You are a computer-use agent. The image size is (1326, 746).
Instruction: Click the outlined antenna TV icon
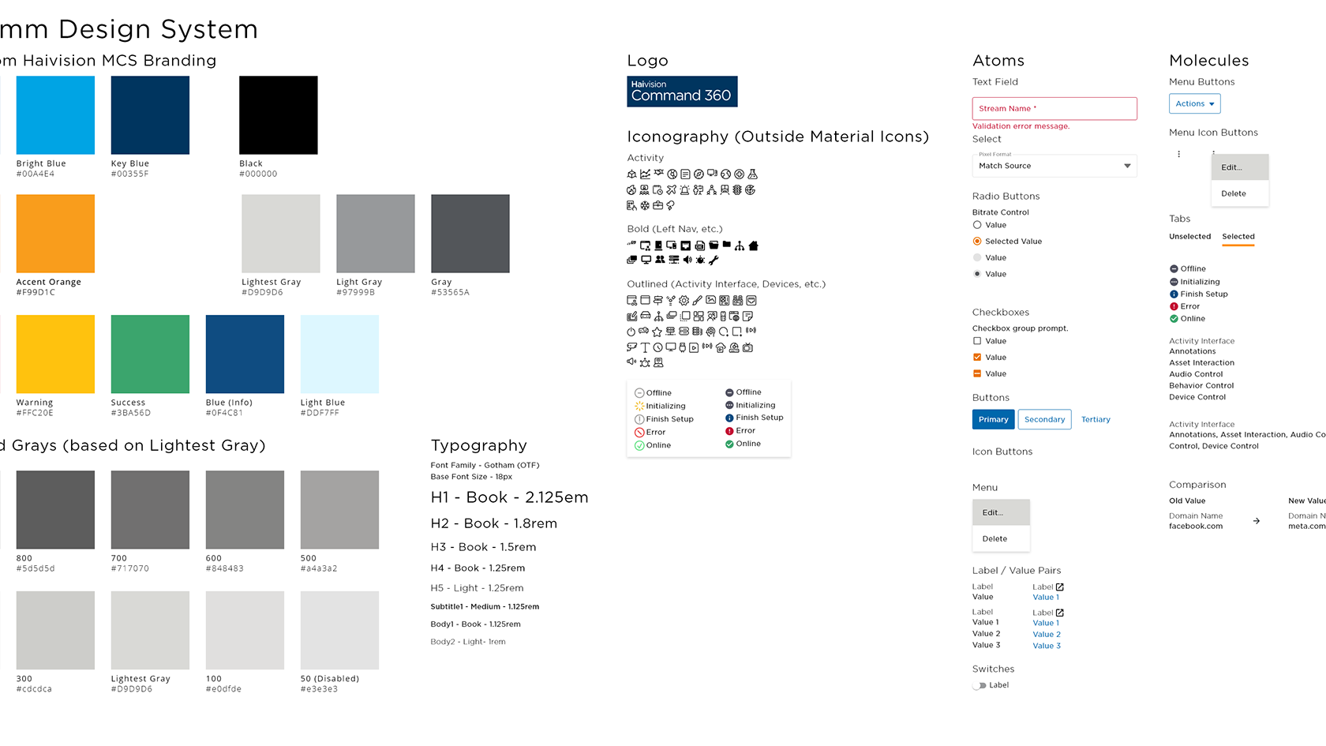[747, 347]
